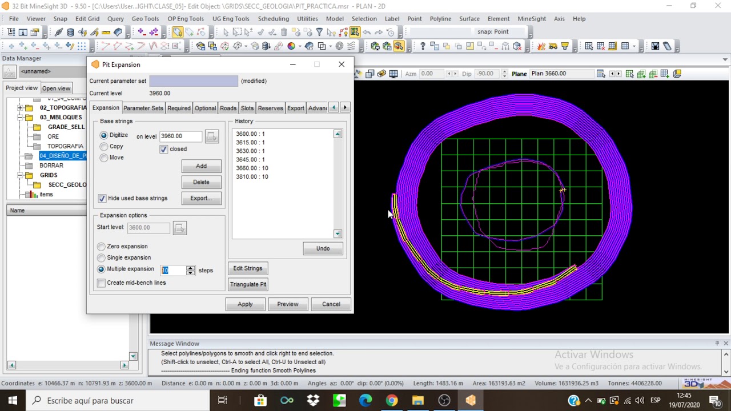Image resolution: width=731 pixels, height=411 pixels.
Task: Click the multiple expansion steps spinner arrows
Action: 190,270
